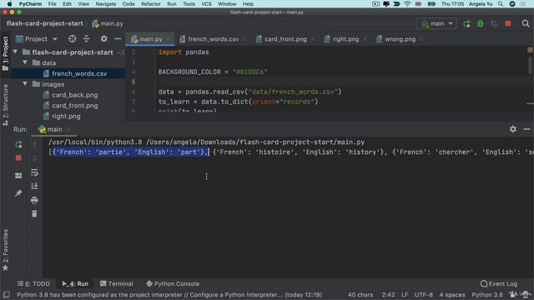The width and height of the screenshot is (534, 300).
Task: Click the LF line separator status widget
Action: pyautogui.click(x=405, y=294)
